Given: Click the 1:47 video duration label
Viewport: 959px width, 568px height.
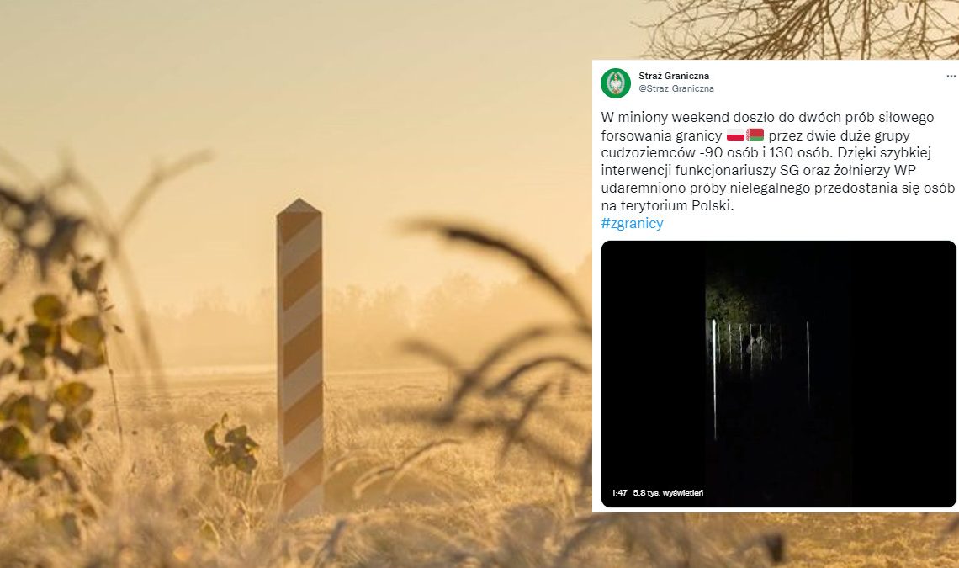Looking at the screenshot, I should click(x=619, y=493).
